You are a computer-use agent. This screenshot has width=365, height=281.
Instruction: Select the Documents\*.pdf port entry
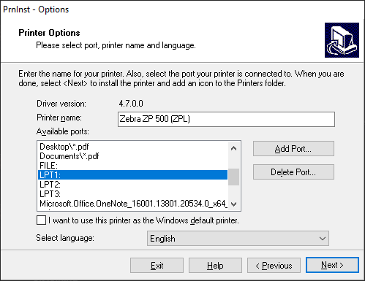[133, 156]
